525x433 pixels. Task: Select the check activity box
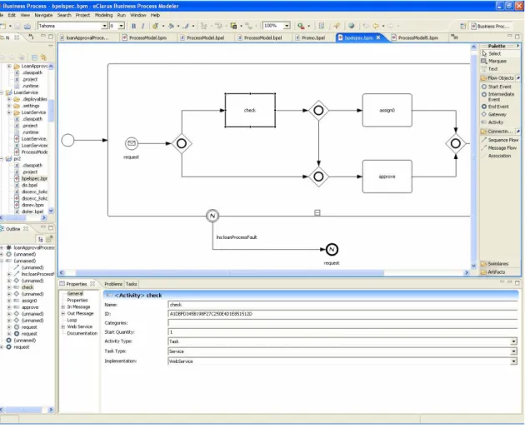(x=250, y=110)
